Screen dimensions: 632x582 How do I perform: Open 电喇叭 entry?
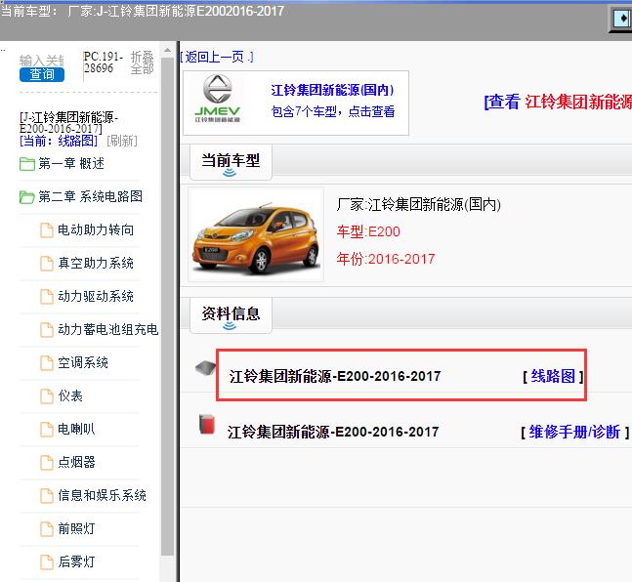click(76, 430)
